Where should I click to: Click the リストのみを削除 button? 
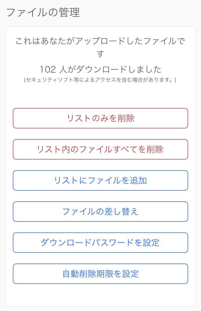100,118
